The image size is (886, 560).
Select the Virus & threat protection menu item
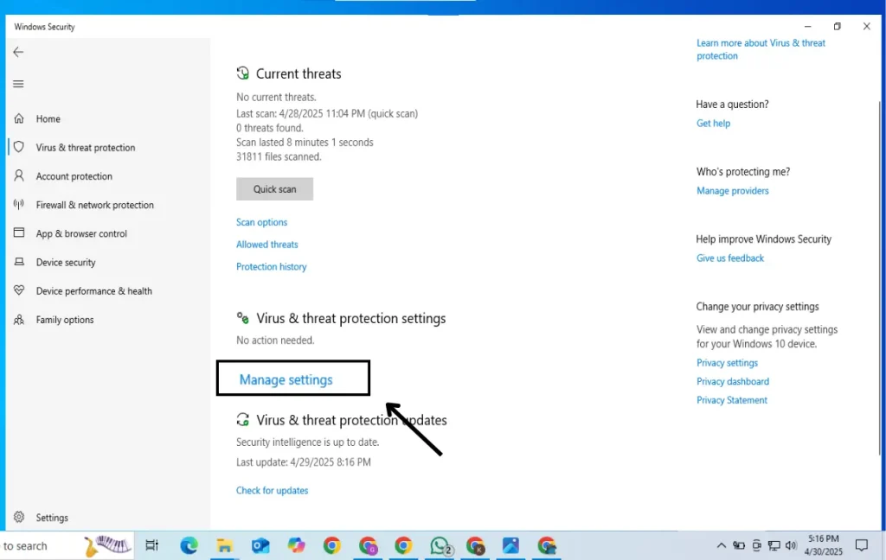[86, 147]
